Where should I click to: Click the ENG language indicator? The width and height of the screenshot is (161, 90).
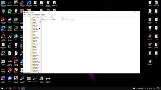[x=154, y=88]
